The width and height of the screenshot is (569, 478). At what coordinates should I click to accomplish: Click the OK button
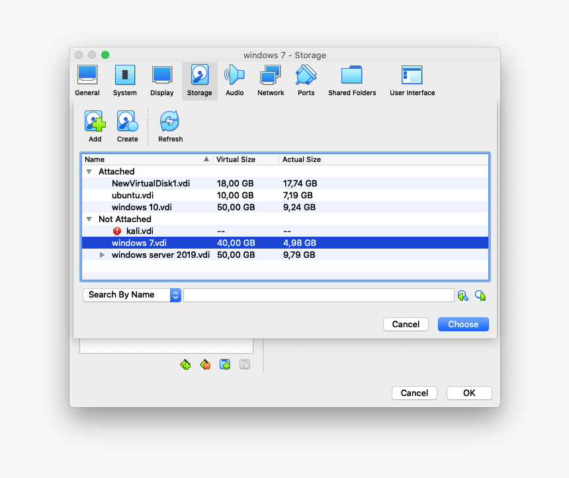click(x=468, y=393)
